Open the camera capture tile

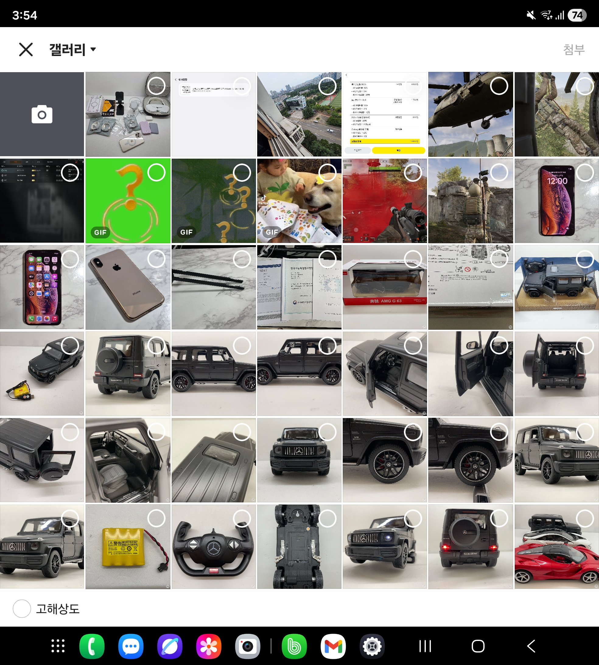click(x=42, y=114)
